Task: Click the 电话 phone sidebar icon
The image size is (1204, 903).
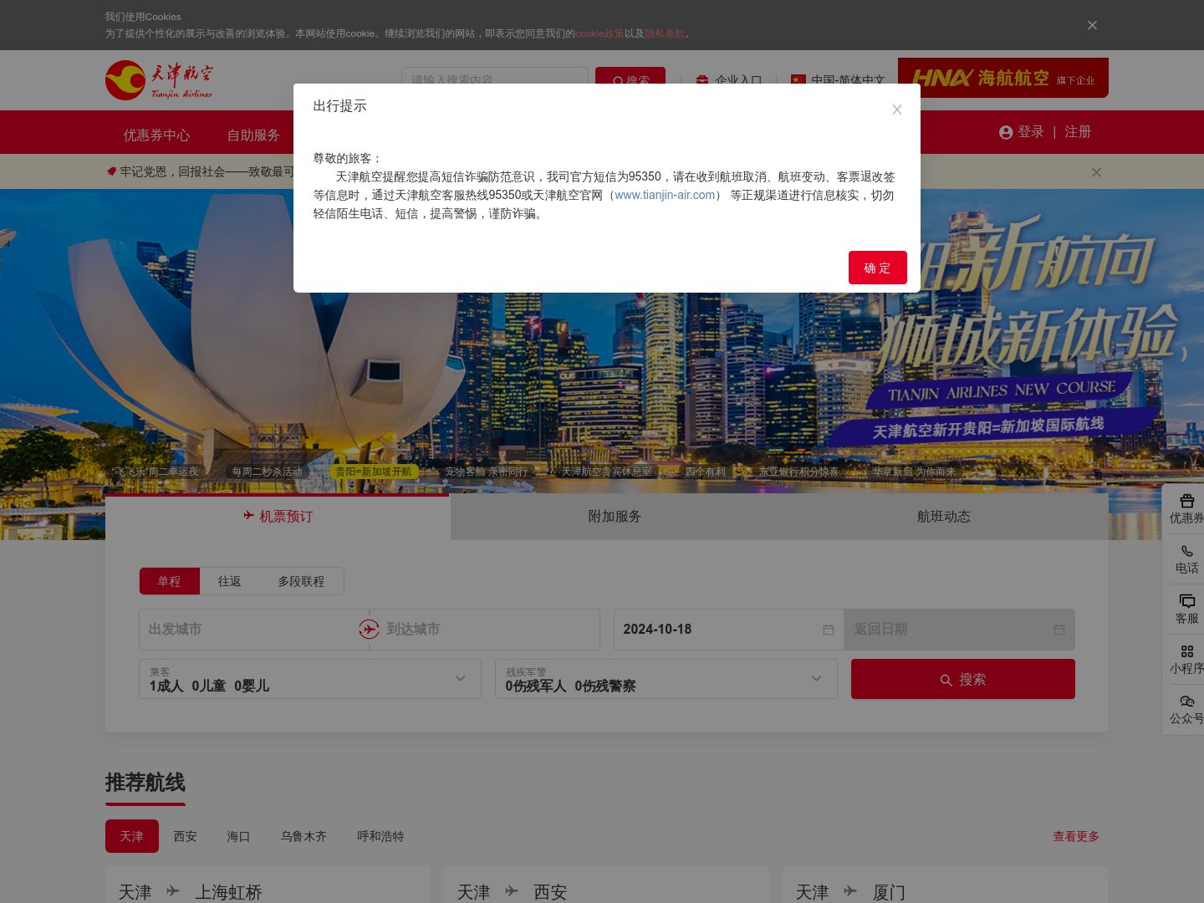Action: click(1186, 559)
